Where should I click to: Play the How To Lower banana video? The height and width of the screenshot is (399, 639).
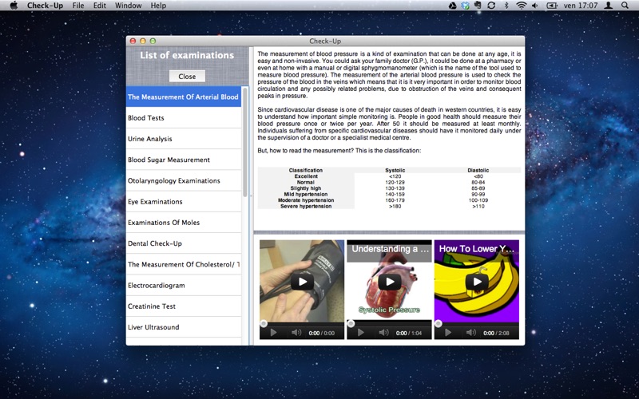(x=477, y=281)
